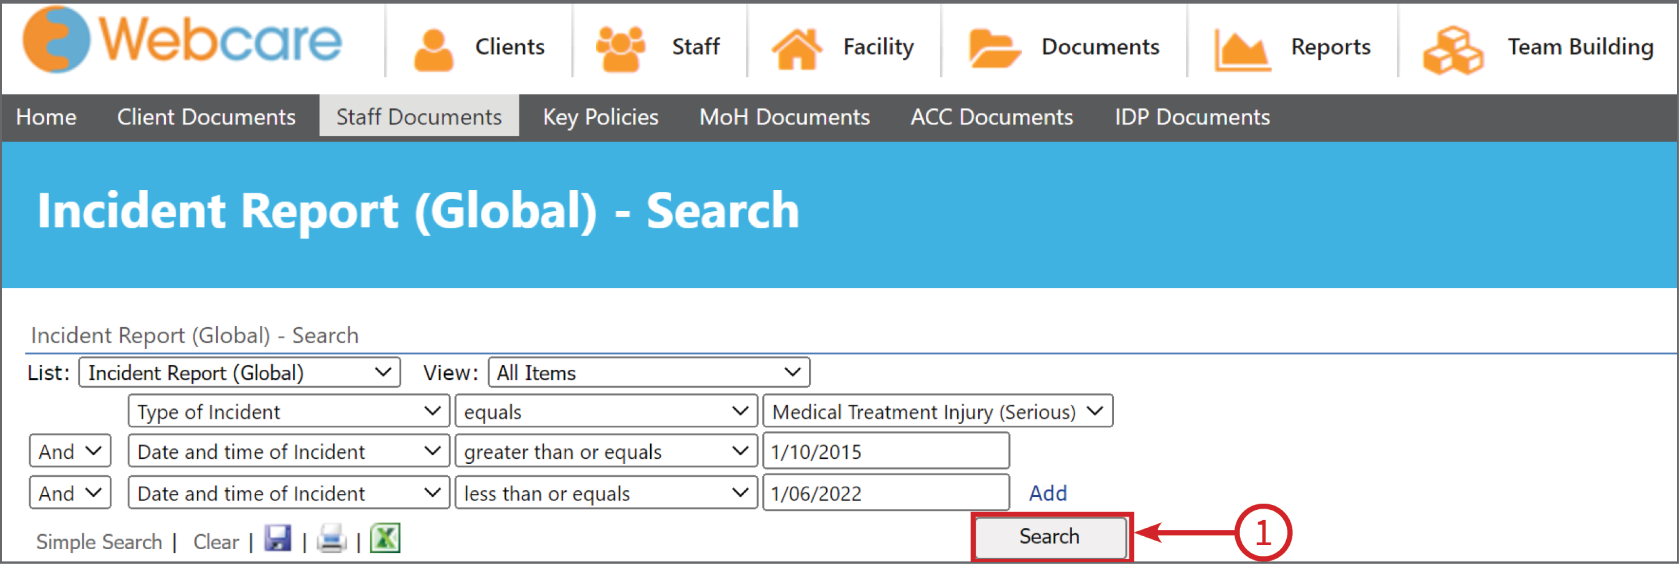Click the Search button
The image size is (1679, 564).
click(x=1050, y=537)
